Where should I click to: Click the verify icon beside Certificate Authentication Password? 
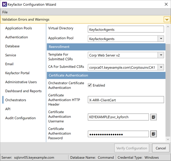point(154,134)
